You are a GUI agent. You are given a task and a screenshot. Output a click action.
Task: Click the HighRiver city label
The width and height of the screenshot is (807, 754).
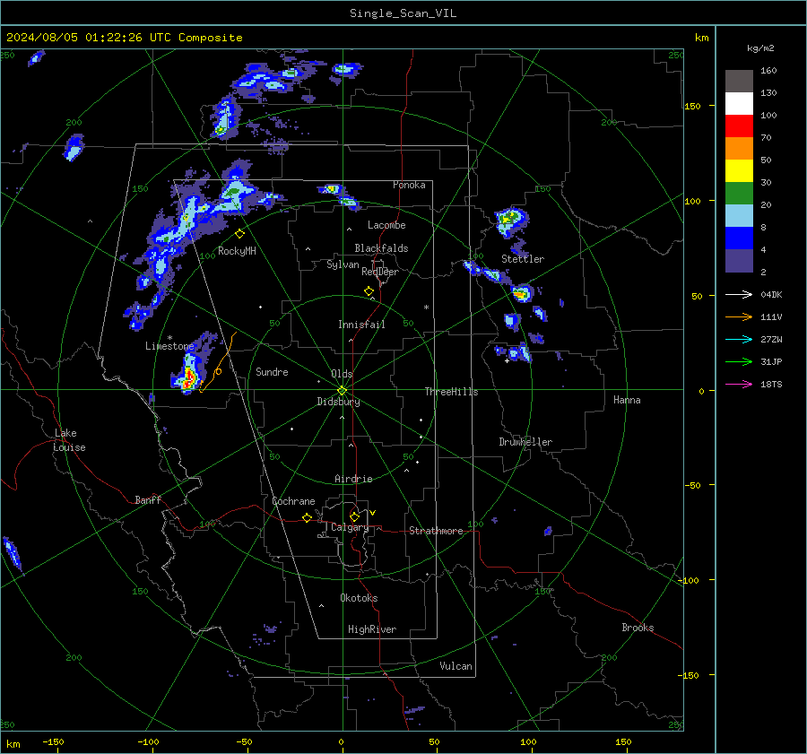pyautogui.click(x=372, y=629)
